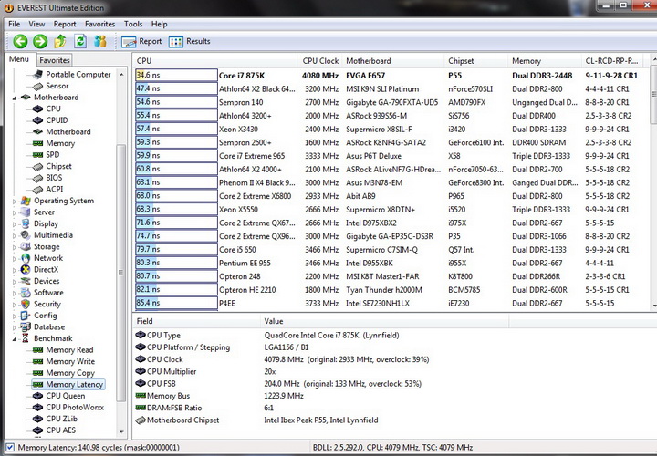Image resolution: width=657 pixels, height=456 pixels.
Task: Click the CPU PhotoWorxx chip icon
Action: click(x=37, y=407)
